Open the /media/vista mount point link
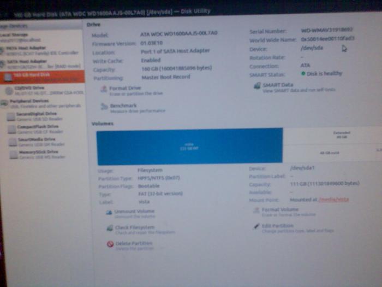Viewport: 382px width, 287px height. tap(334, 200)
